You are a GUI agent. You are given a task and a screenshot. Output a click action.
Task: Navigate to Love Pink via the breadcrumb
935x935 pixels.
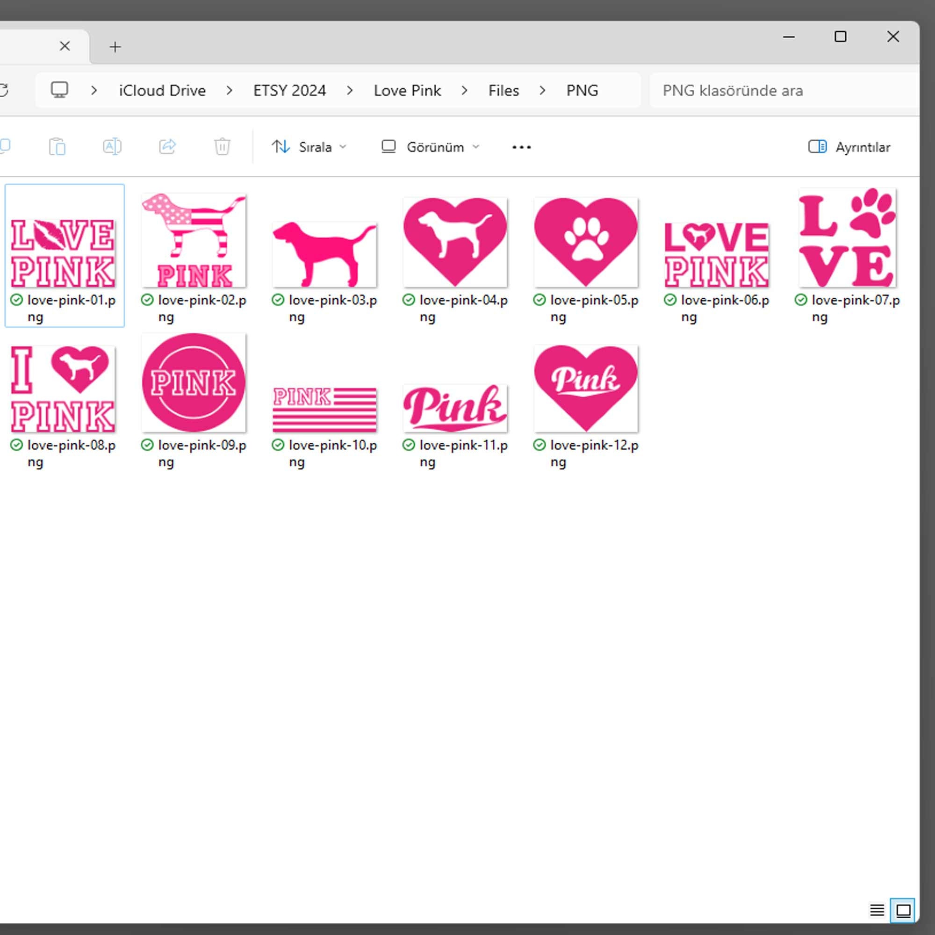[x=407, y=90]
